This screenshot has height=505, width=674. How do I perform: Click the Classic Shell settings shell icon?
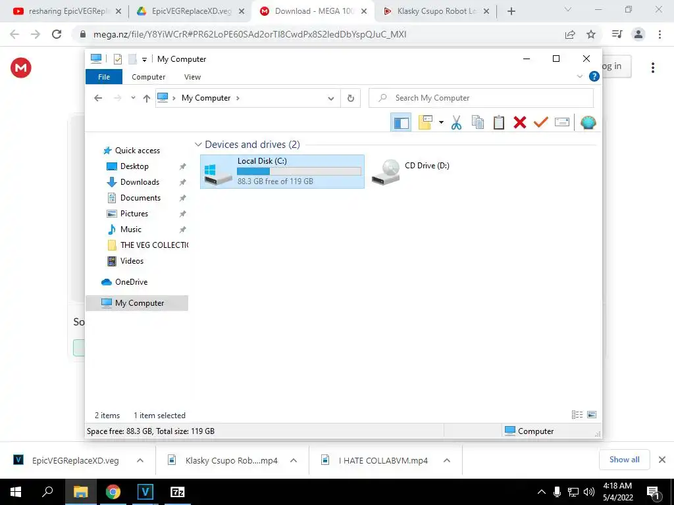pos(588,122)
